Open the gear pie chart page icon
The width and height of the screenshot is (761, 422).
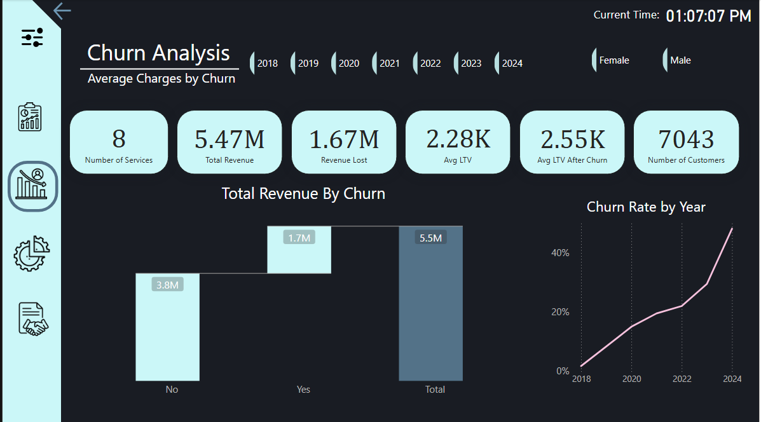pyautogui.click(x=32, y=253)
